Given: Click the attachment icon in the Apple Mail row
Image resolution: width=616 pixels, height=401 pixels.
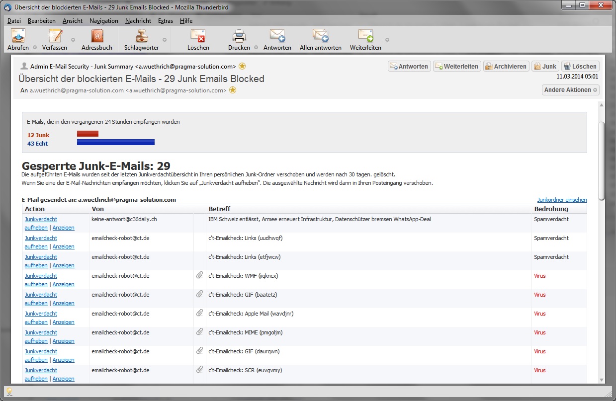Looking at the screenshot, I should (199, 313).
